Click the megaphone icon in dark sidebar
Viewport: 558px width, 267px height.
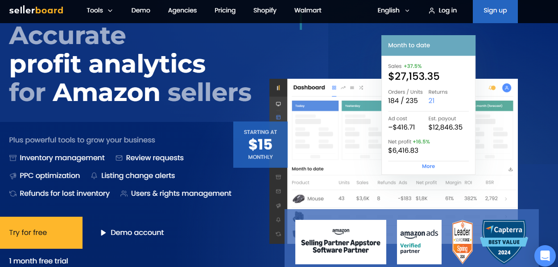pos(278,206)
